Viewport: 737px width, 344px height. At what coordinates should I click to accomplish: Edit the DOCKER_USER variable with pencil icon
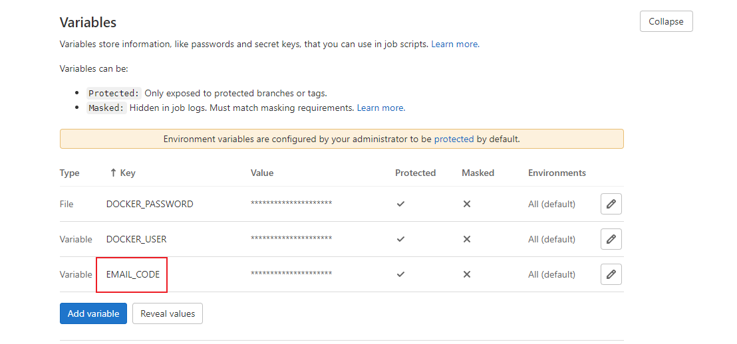point(611,239)
